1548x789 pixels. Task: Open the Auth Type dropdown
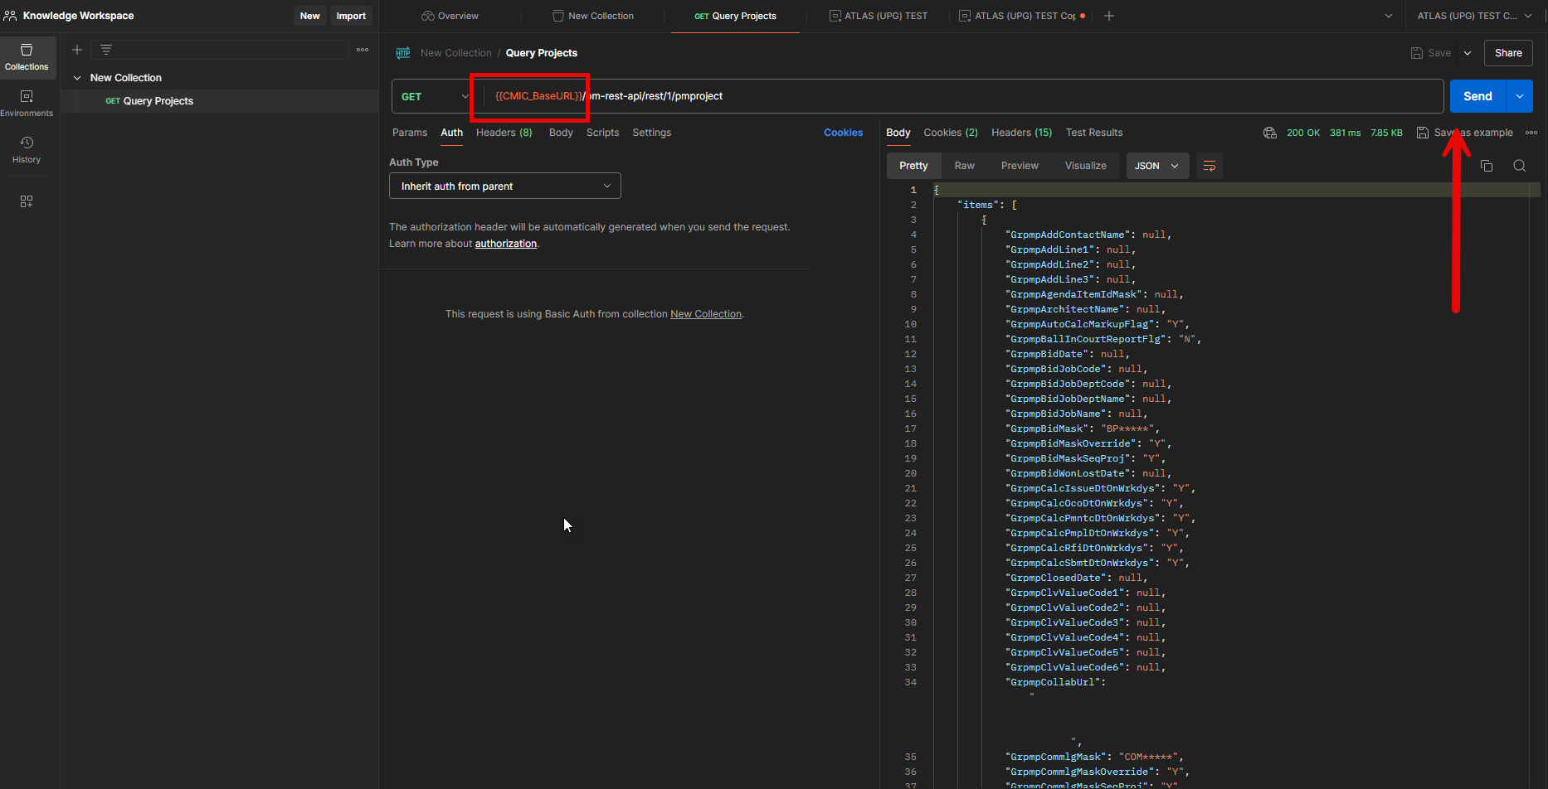coord(505,186)
